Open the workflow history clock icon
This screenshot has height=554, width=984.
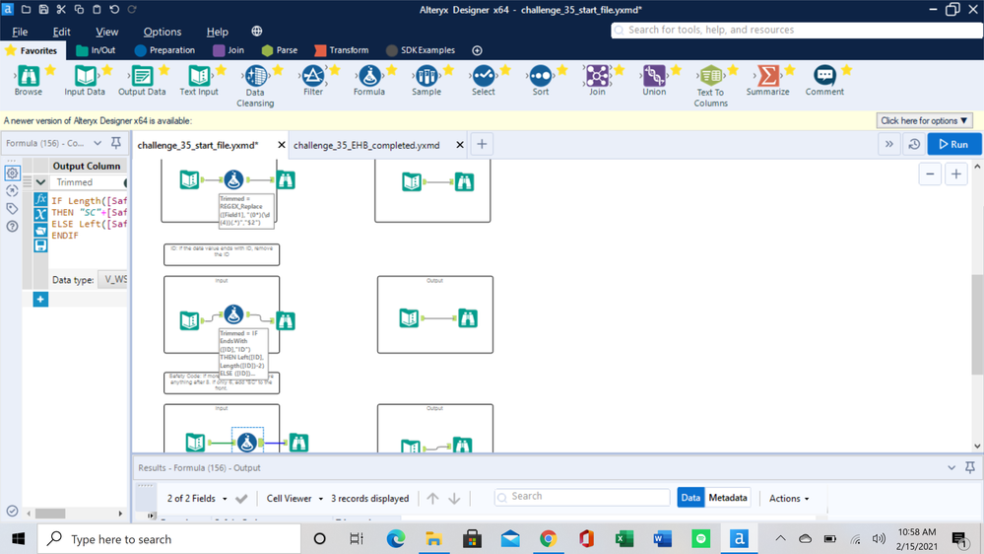[x=914, y=145]
